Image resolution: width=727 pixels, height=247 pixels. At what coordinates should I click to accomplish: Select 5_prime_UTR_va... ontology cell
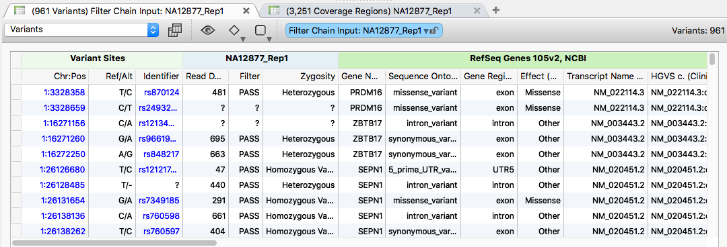pos(423,170)
